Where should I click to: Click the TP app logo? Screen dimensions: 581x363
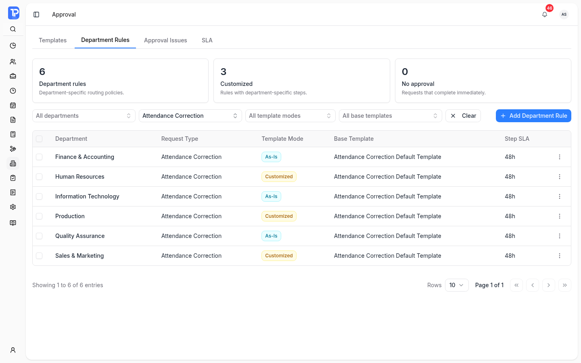tap(13, 13)
